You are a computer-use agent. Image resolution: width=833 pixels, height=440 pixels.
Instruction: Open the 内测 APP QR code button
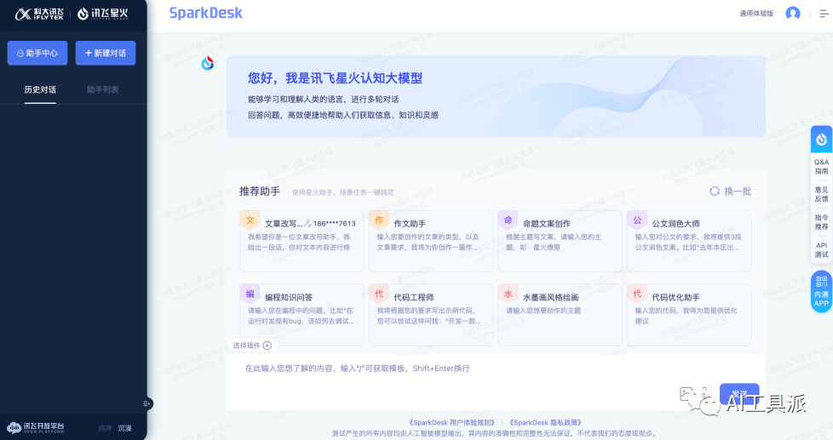[x=821, y=291]
